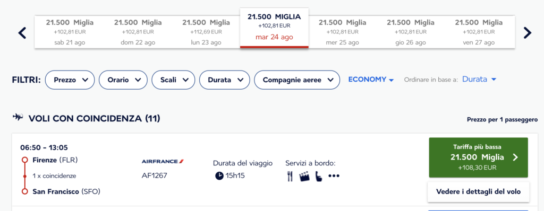
Task: Open the Orario filter dropdown
Action: click(x=123, y=80)
